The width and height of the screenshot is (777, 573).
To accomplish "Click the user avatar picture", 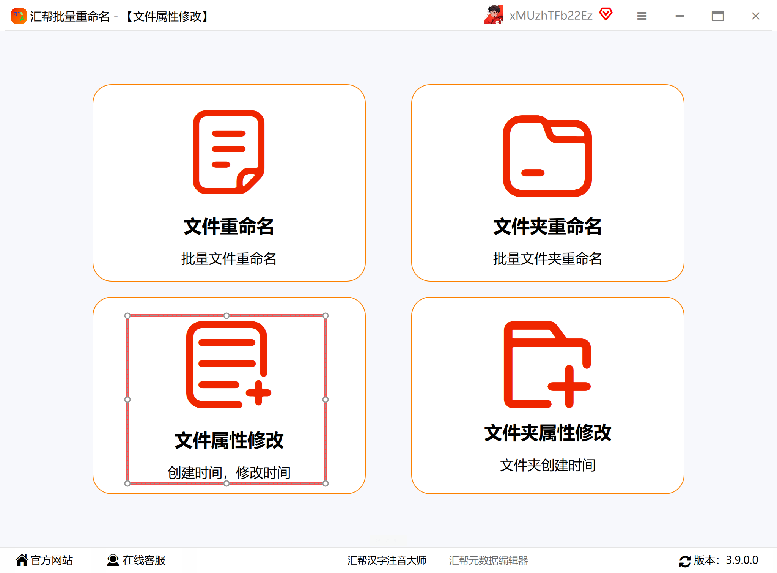I will click(x=494, y=15).
